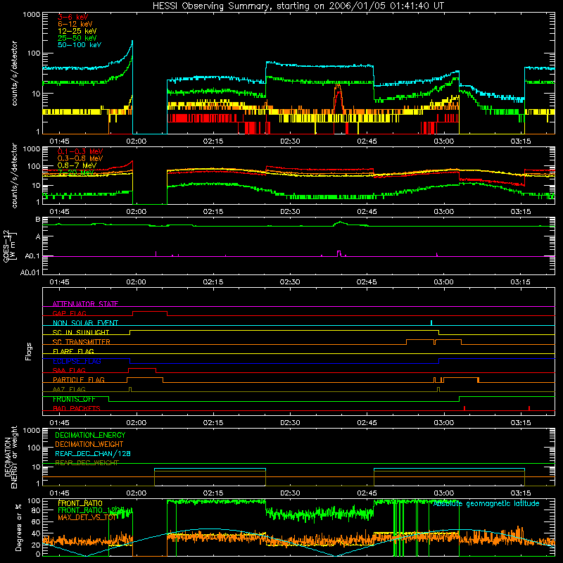
Task: Click the PARTICLE_FLAG label
Action: click(x=79, y=379)
